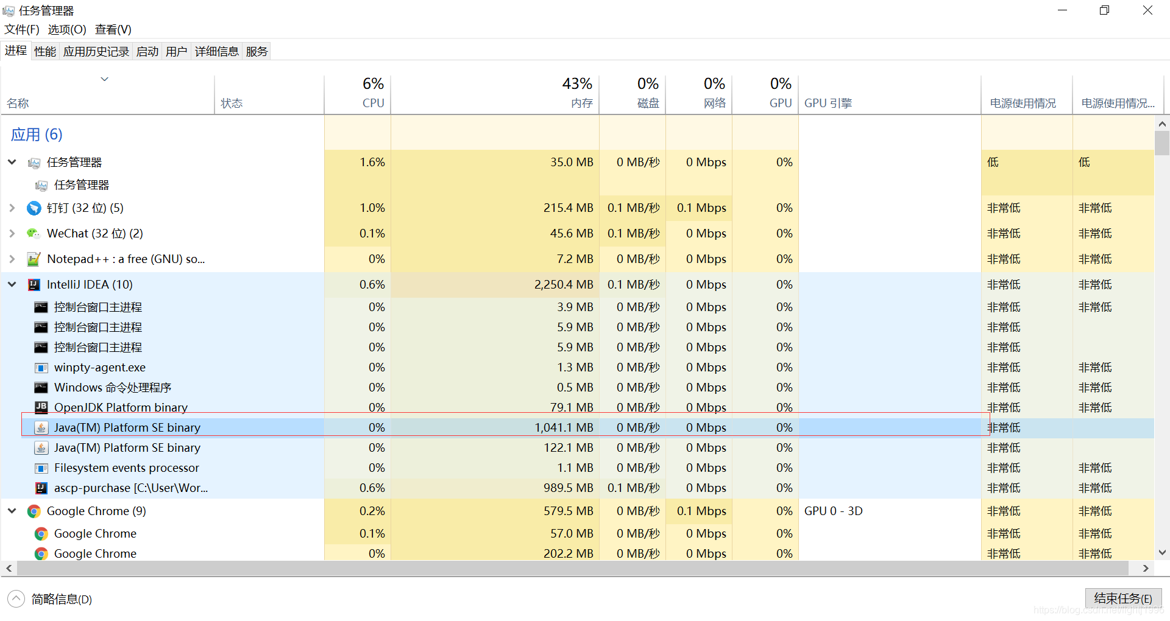Viewport: 1170px width, 621px height.
Task: Switch to the 启动 tab
Action: coord(147,52)
